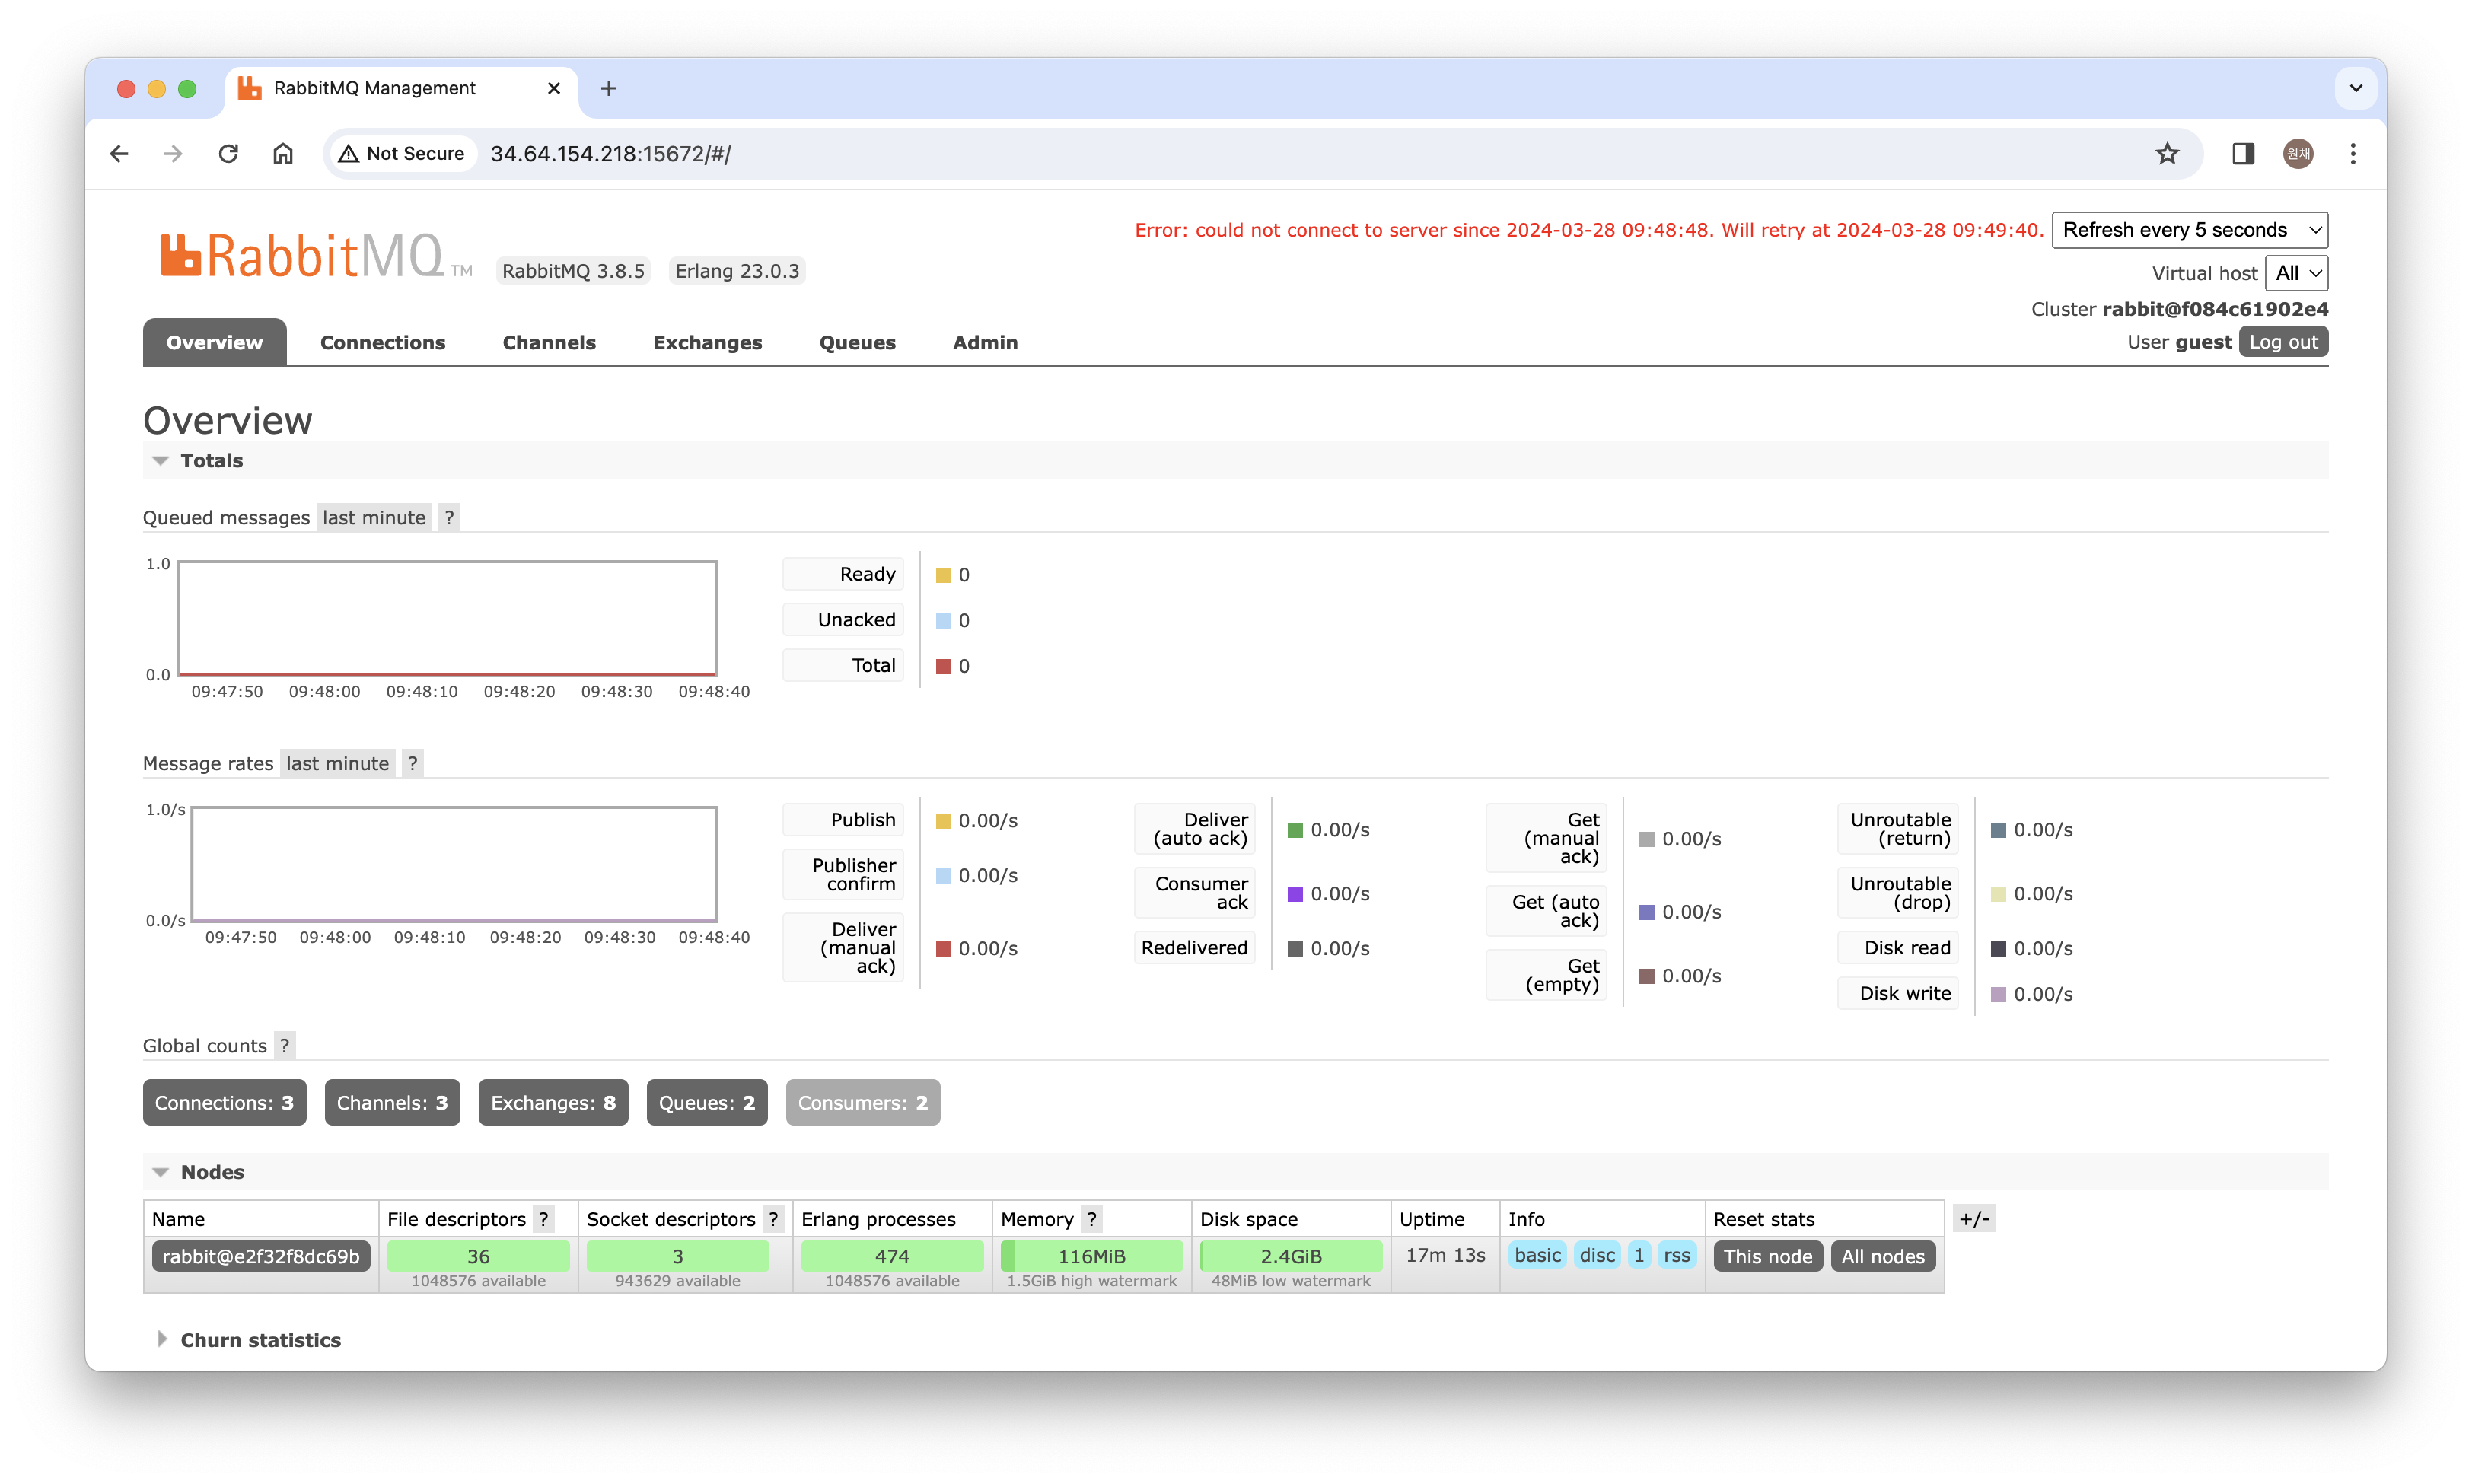
Task: Click the RabbitMQ logo
Action: tap(315, 256)
